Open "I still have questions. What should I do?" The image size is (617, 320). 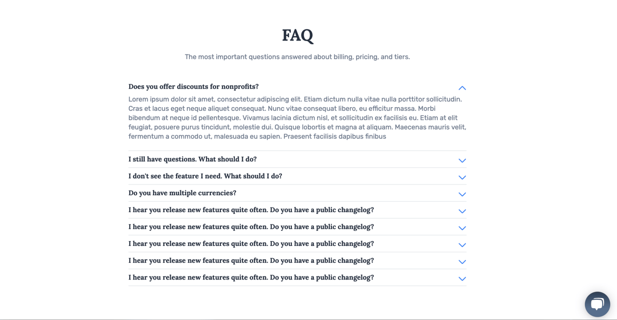coord(193,159)
